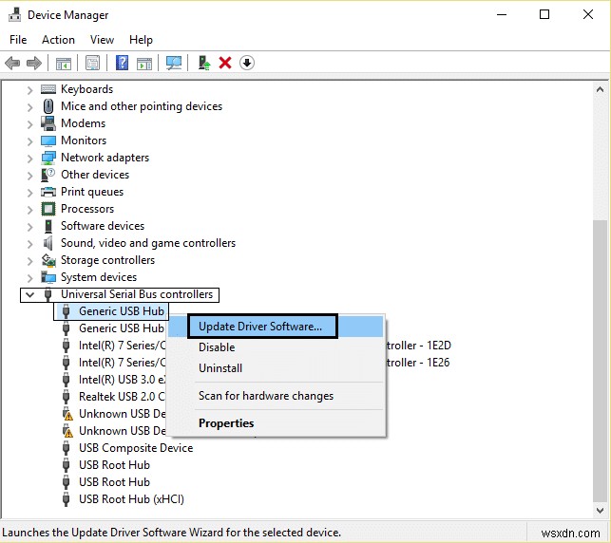Click the Maximize window button
This screenshot has height=543, width=611.
(544, 15)
